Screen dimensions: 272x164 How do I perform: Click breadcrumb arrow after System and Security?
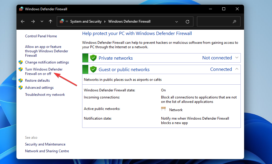(105, 21)
